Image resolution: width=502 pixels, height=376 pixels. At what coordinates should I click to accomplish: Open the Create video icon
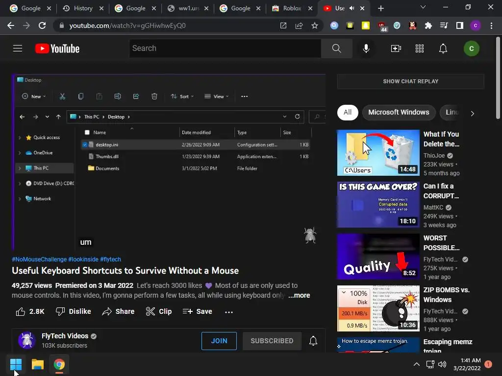click(396, 48)
